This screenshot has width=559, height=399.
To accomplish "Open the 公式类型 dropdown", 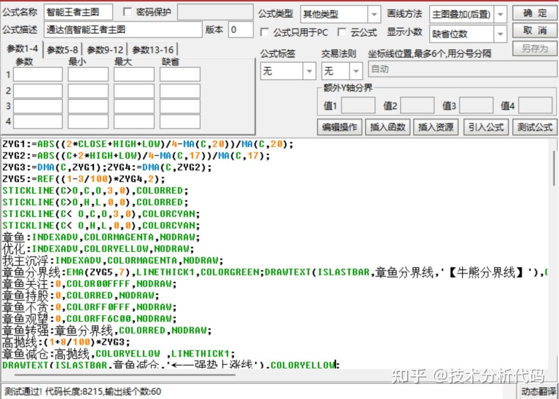I will 374,14.
